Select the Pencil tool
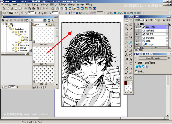172x124 pixels. tap(131, 42)
